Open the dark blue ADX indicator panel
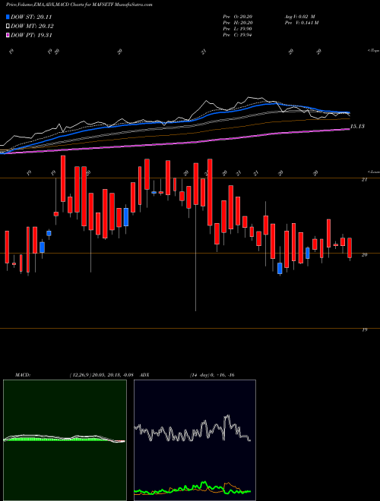 [x=195, y=440]
